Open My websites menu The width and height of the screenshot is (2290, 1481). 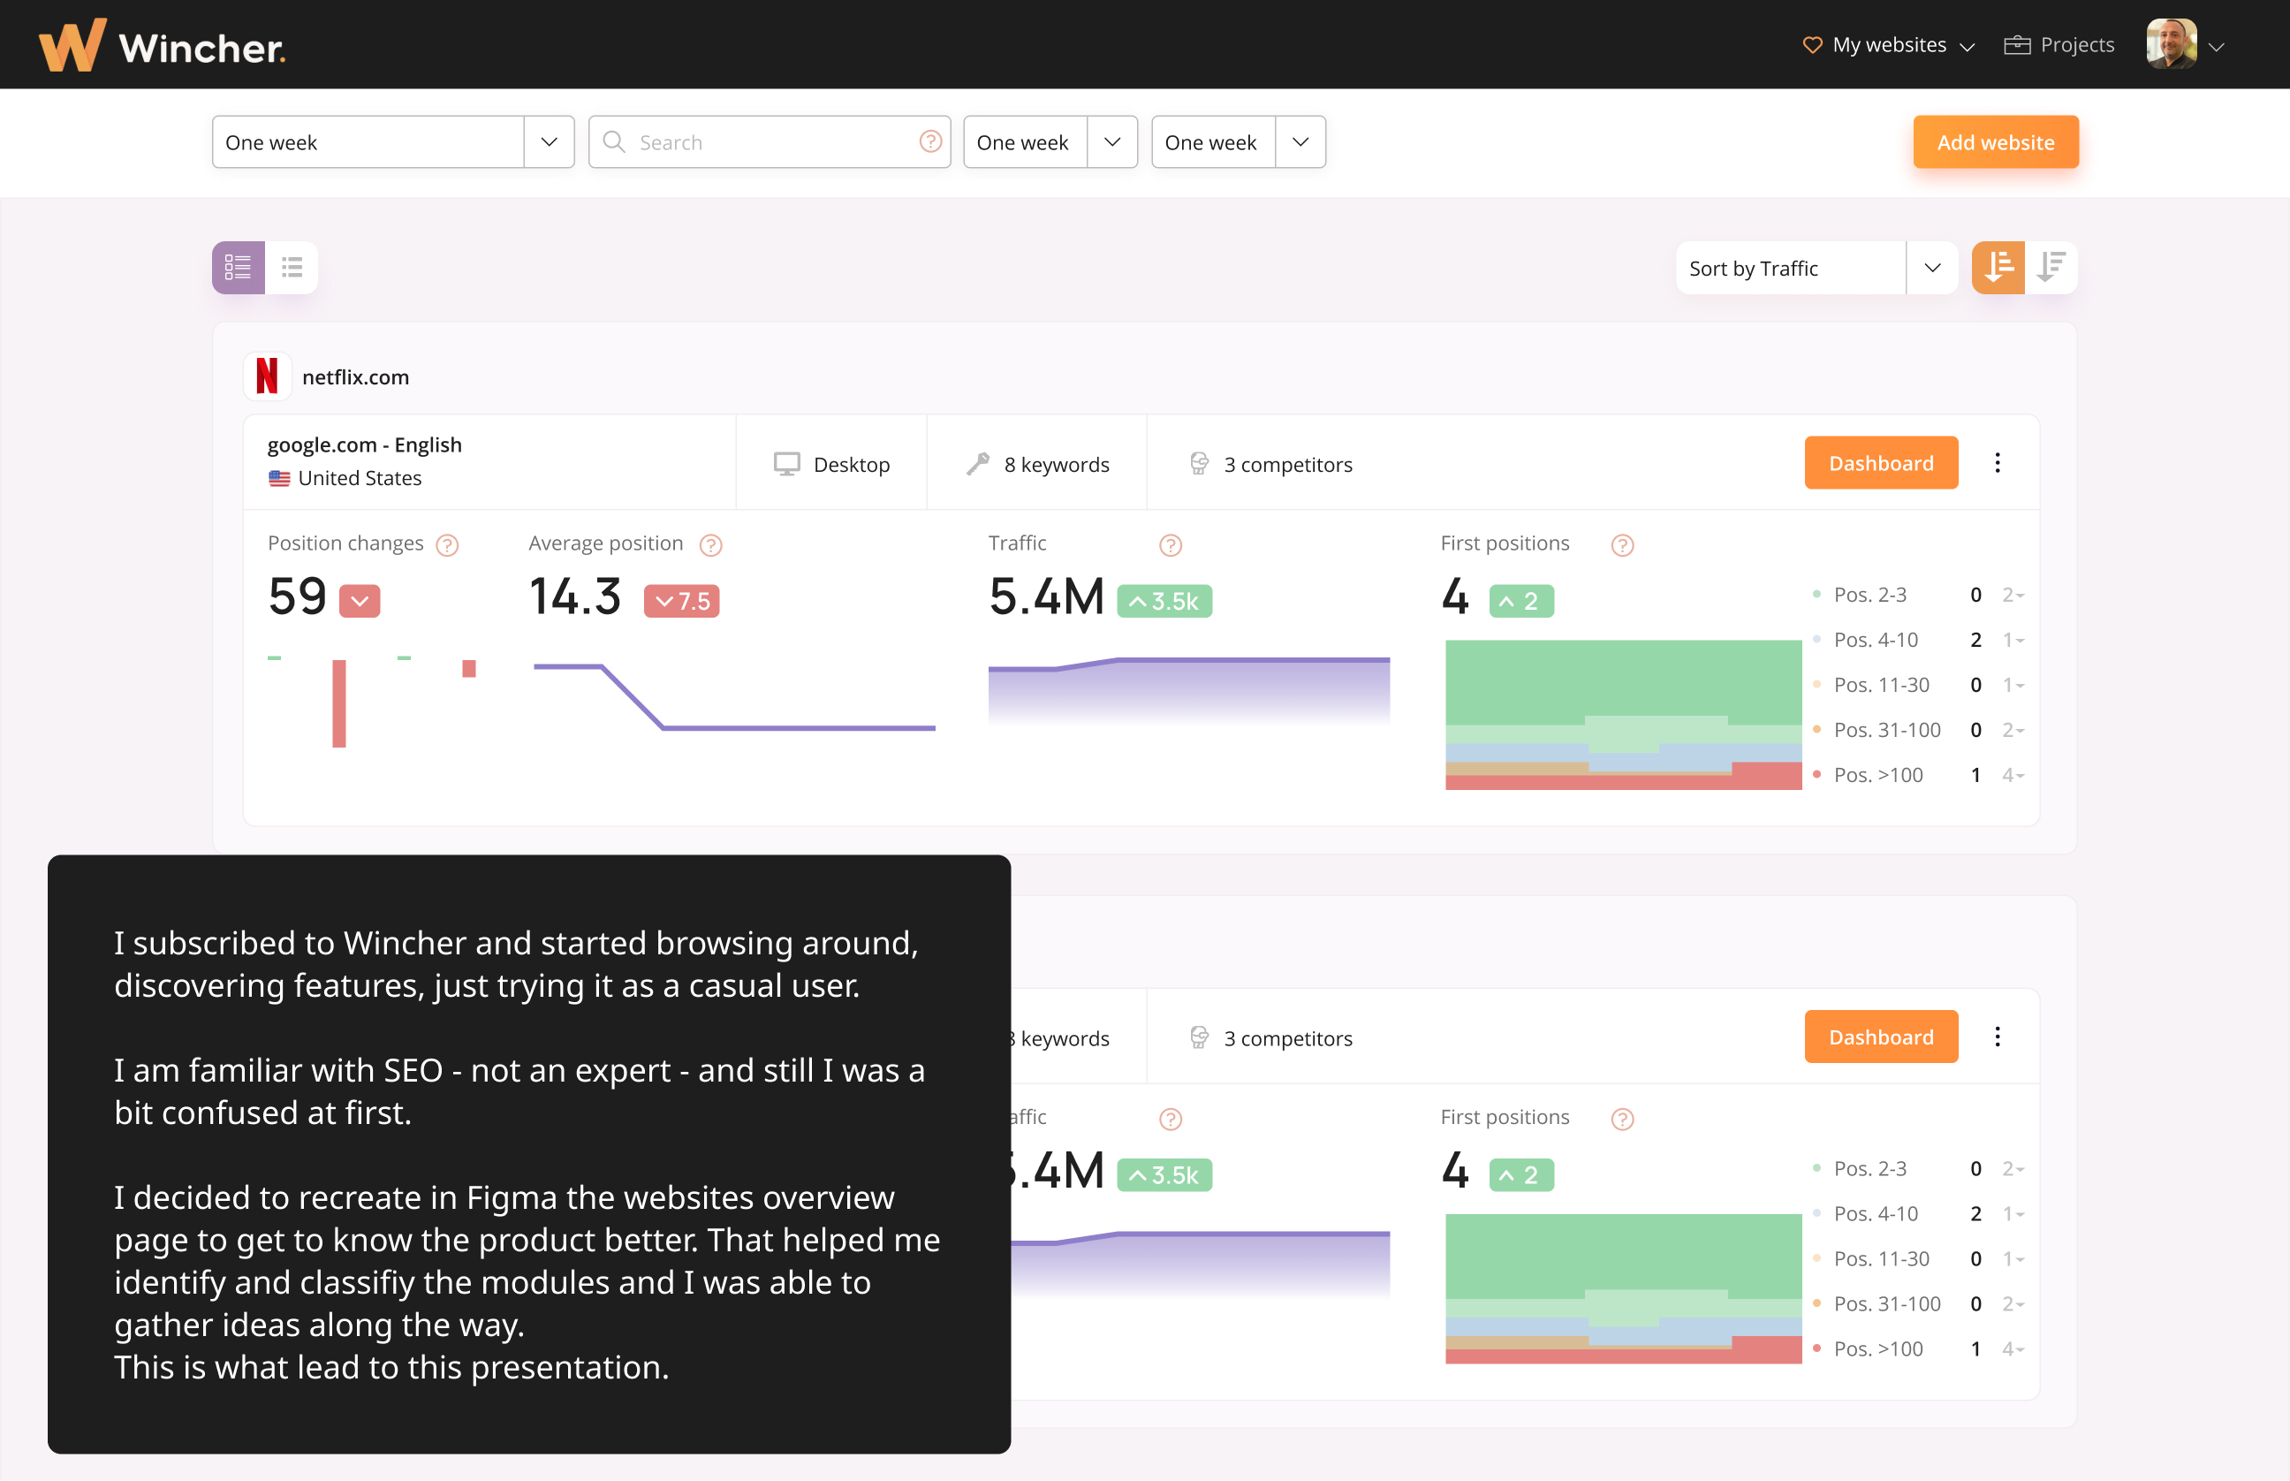click(x=1888, y=45)
